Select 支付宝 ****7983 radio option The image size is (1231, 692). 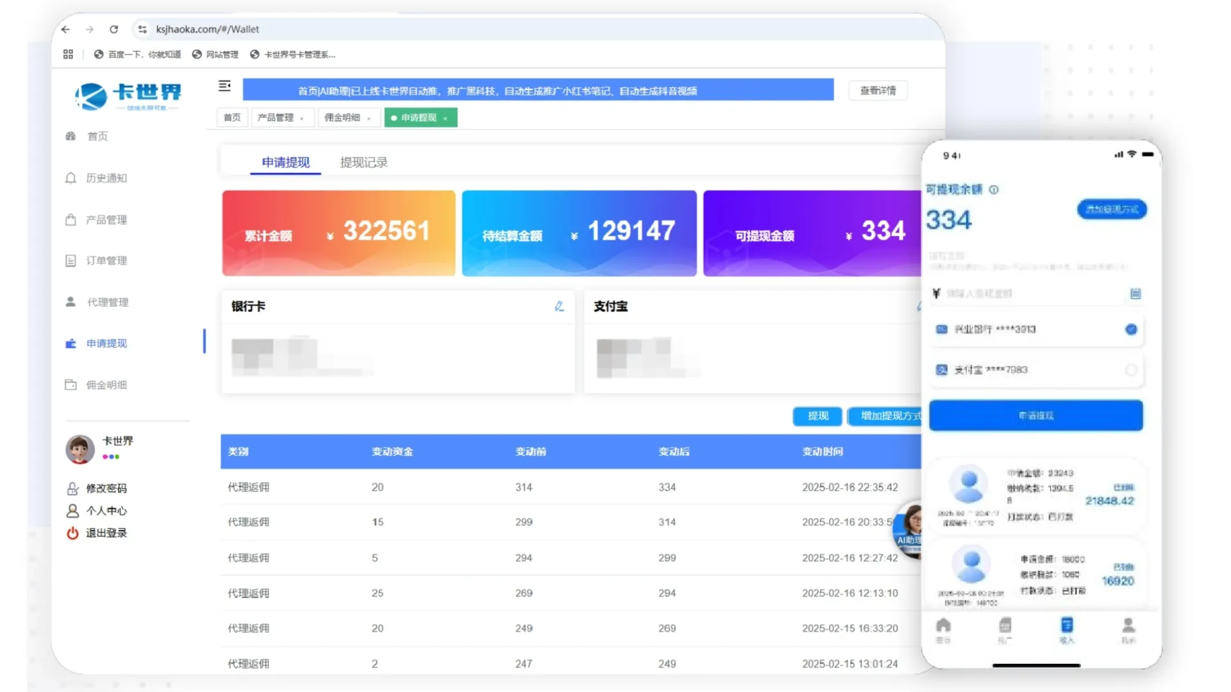(x=1131, y=370)
